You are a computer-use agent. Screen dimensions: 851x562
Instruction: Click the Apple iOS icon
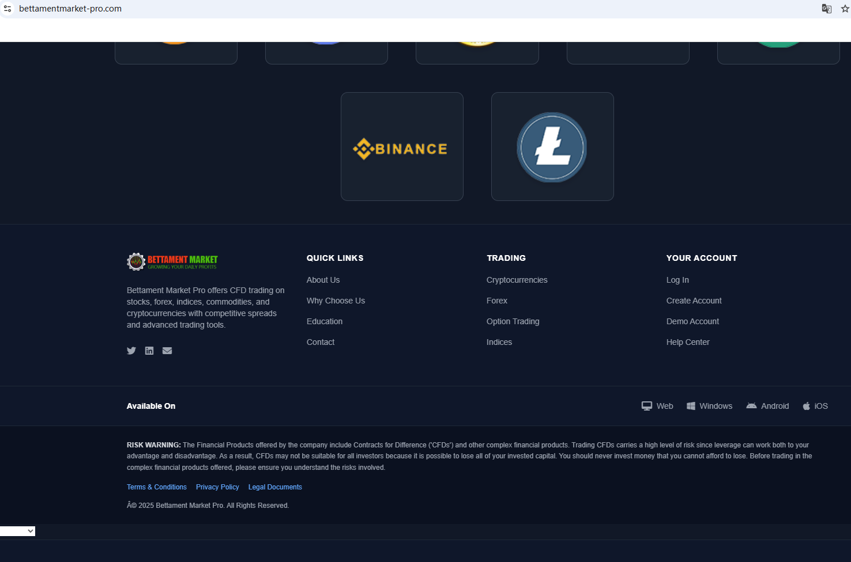point(806,406)
